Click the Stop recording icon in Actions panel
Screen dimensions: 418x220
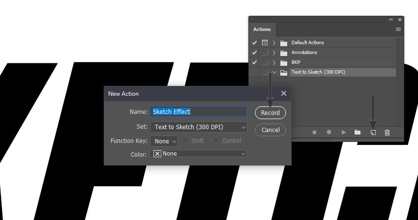(x=315, y=133)
